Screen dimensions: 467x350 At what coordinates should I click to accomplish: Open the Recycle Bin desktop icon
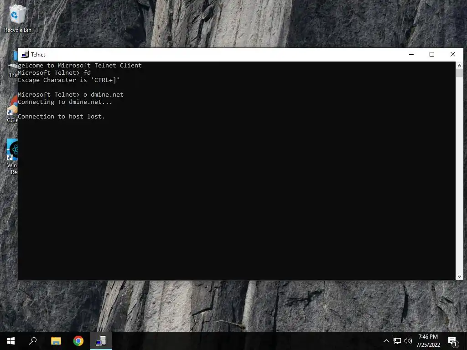17,18
